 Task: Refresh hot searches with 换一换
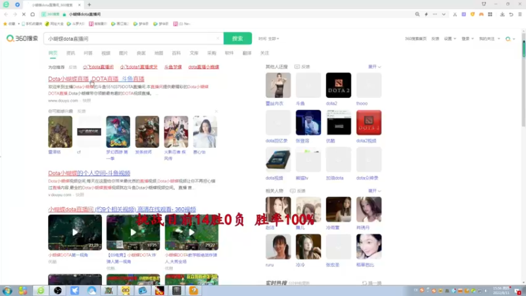371,283
